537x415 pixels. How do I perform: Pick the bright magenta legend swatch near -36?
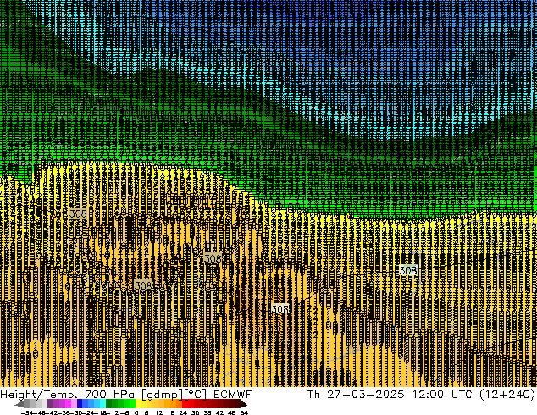[68, 404]
